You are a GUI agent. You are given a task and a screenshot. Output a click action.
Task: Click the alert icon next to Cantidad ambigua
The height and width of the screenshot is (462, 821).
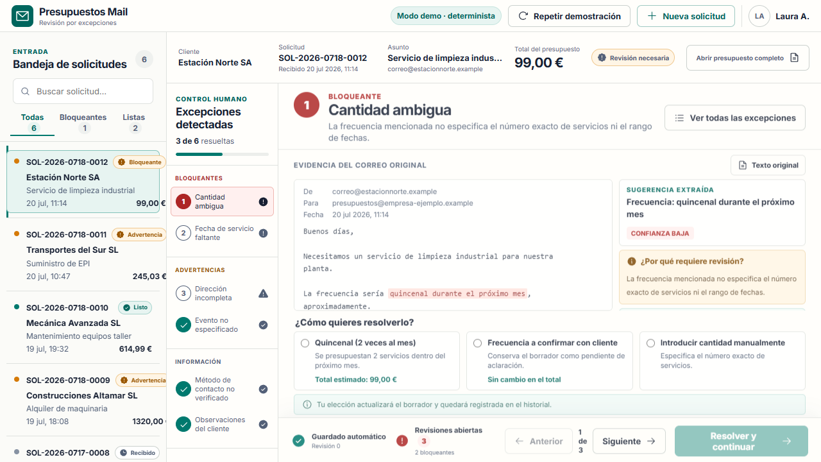click(x=263, y=201)
